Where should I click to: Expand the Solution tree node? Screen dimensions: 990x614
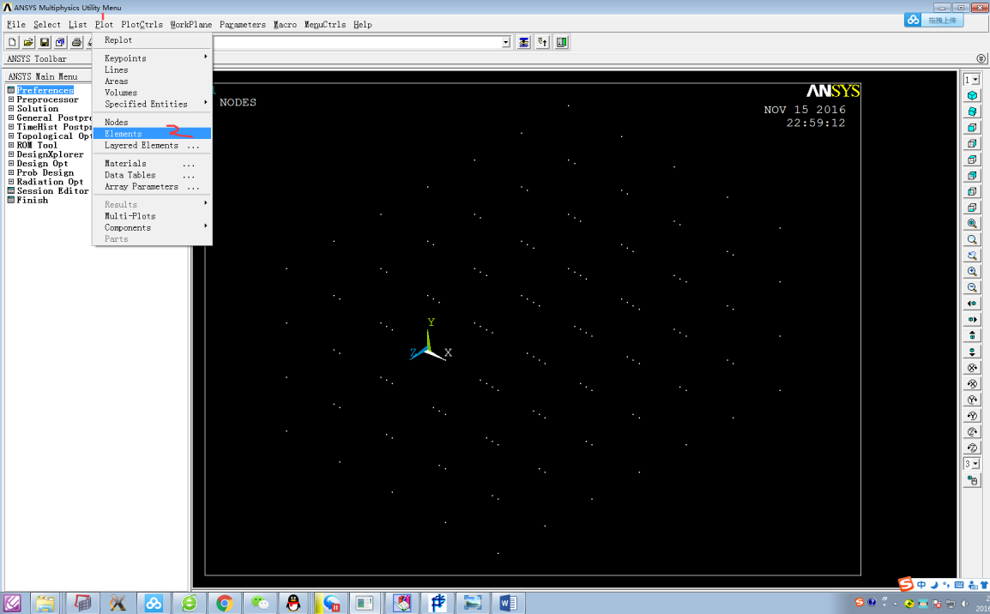[11, 109]
